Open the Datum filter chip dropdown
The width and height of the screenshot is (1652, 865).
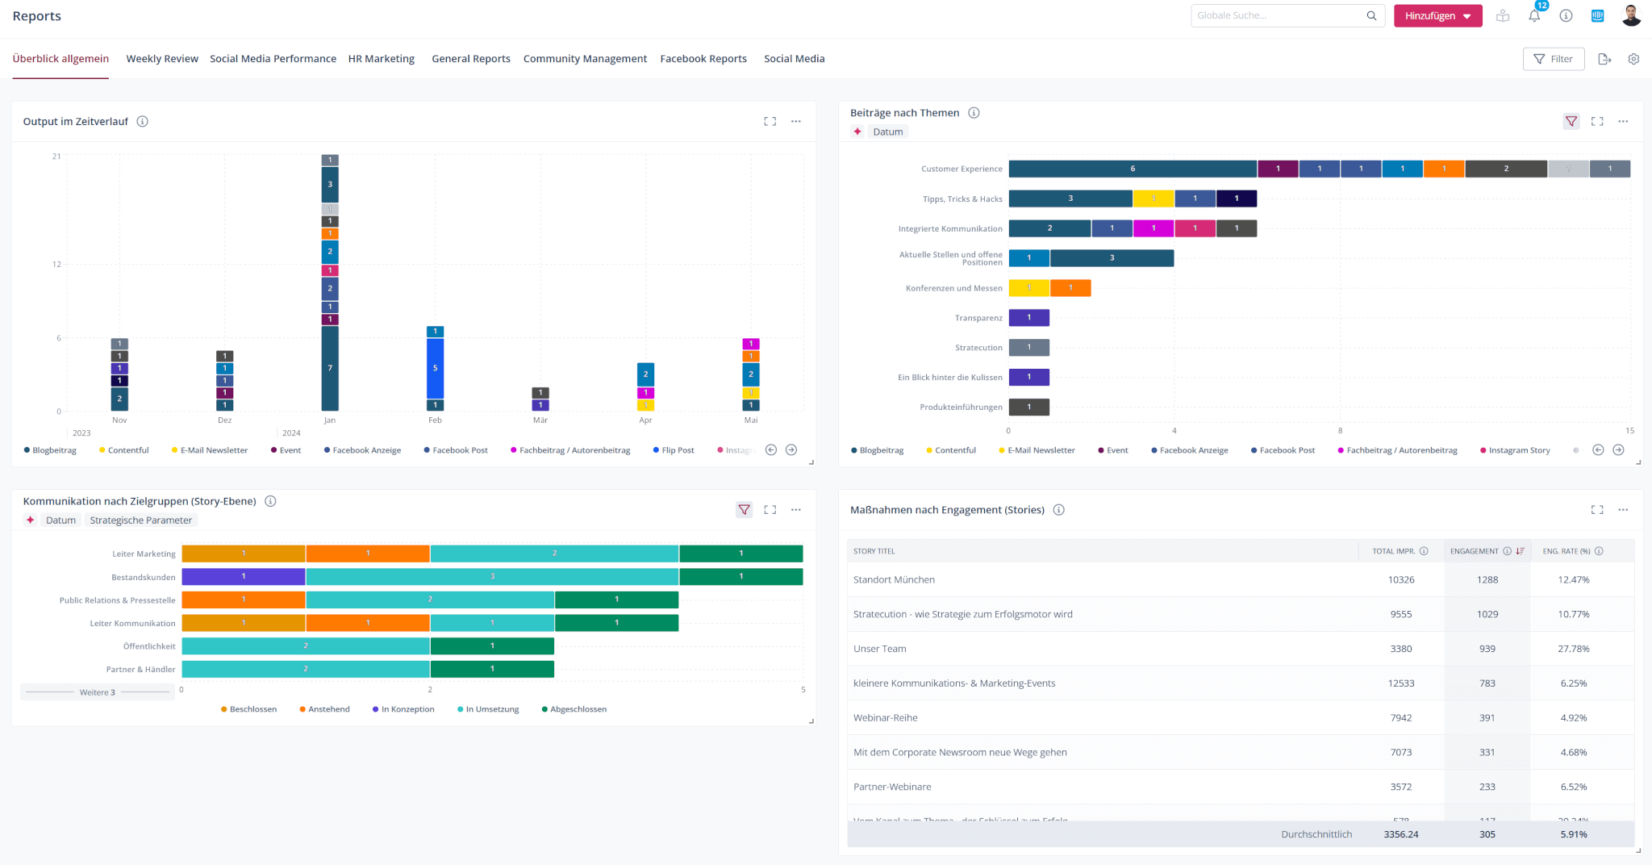(x=888, y=132)
